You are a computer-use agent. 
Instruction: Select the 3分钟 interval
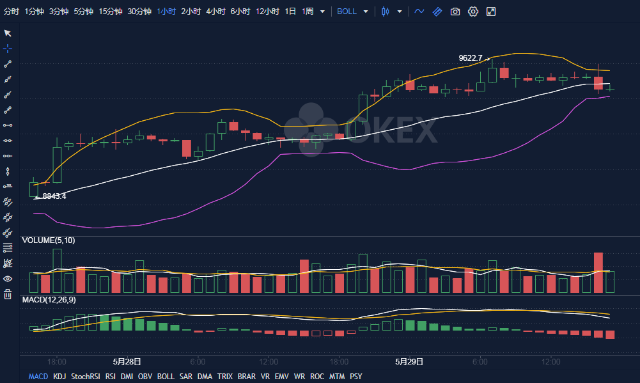click(x=59, y=12)
